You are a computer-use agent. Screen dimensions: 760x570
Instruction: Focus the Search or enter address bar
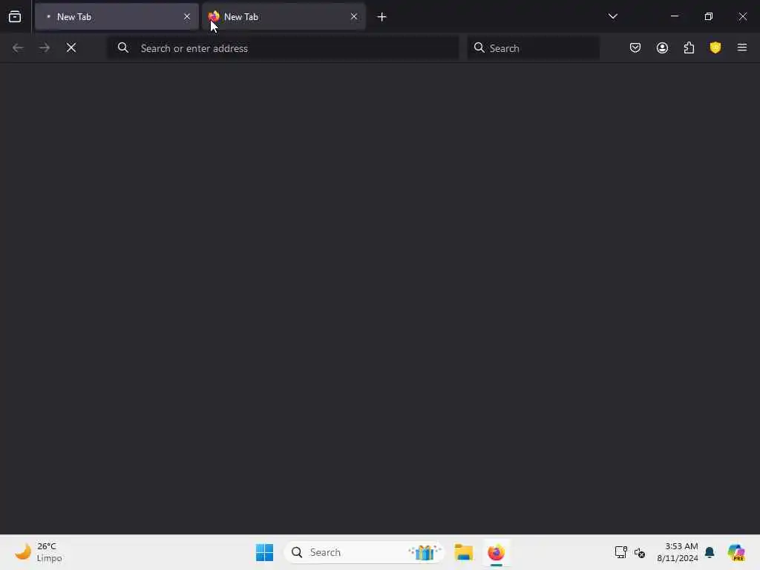[x=283, y=48]
